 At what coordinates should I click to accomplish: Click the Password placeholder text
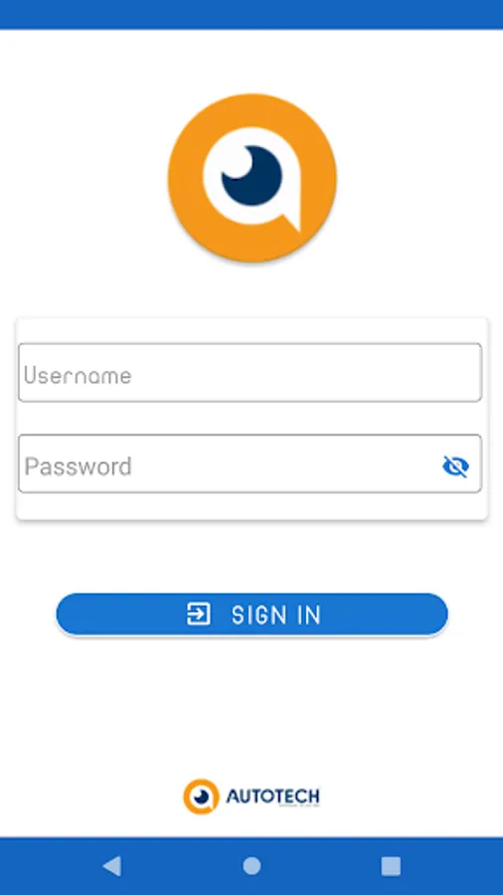pos(78,467)
